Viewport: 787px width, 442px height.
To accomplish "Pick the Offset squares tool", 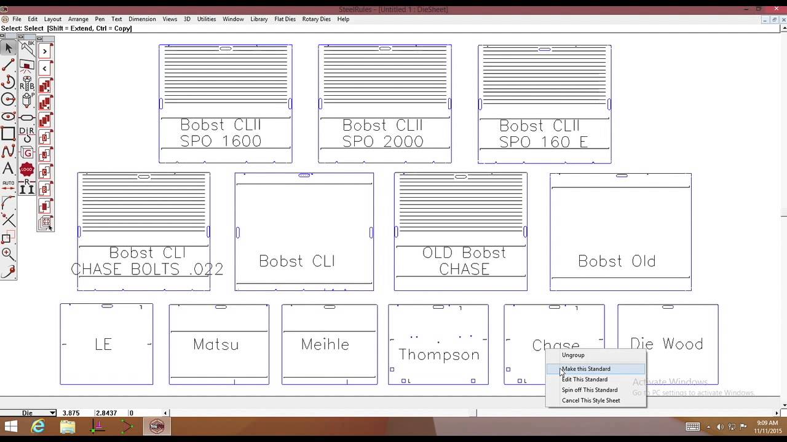I will pos(9,236).
